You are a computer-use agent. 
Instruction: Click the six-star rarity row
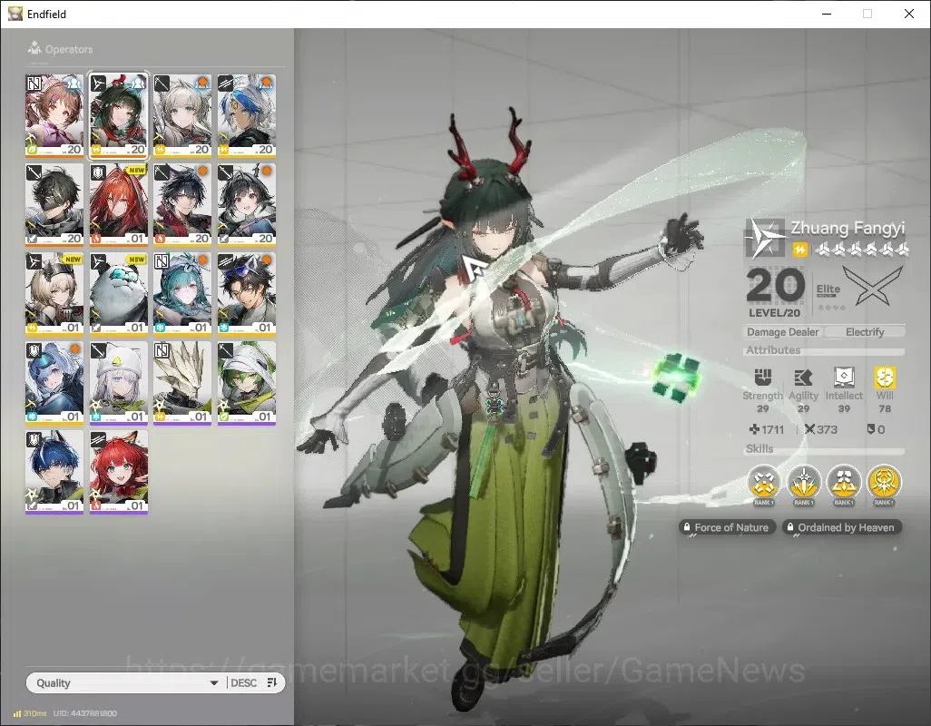860,250
